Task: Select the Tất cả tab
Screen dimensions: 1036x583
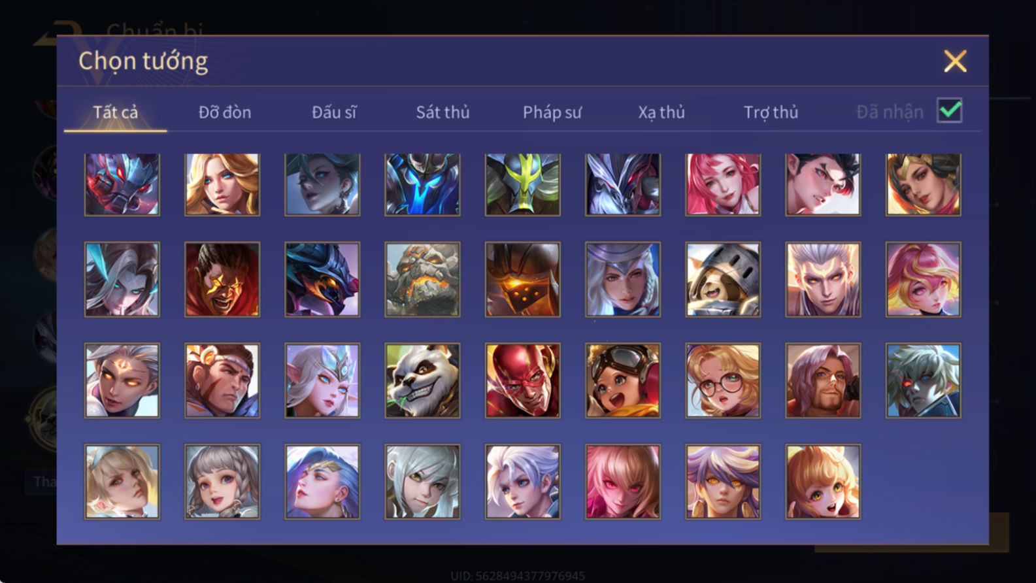Action: tap(116, 112)
